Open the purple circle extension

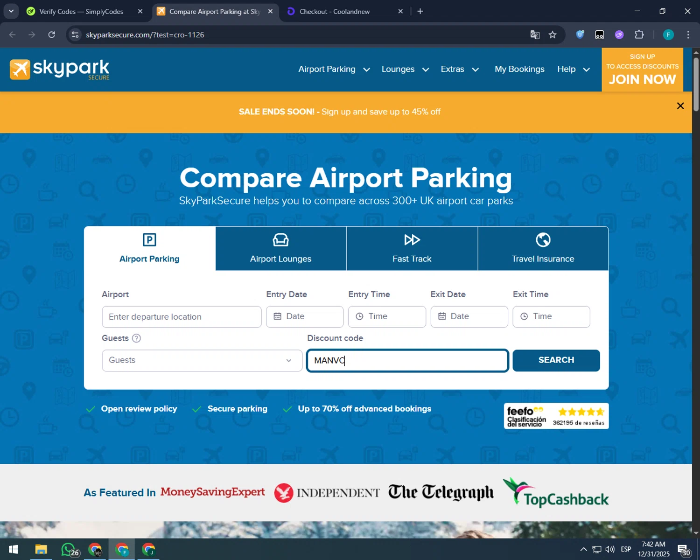click(x=619, y=35)
